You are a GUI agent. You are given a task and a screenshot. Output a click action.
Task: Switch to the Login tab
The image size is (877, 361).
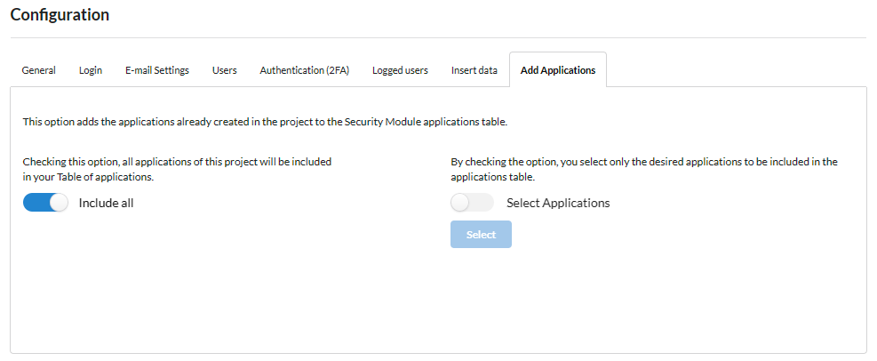90,70
